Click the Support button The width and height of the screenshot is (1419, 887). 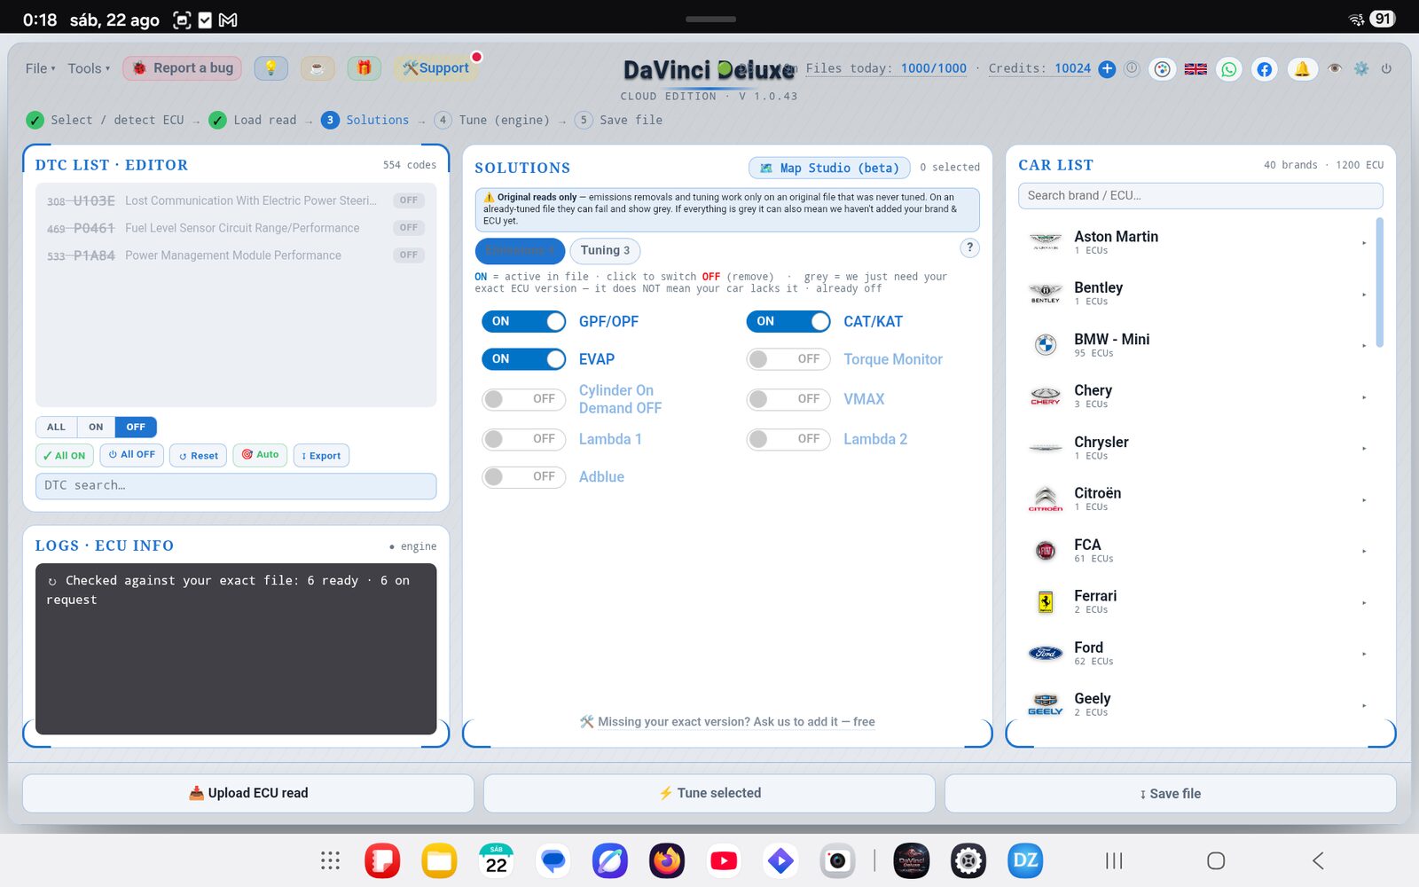[435, 68]
